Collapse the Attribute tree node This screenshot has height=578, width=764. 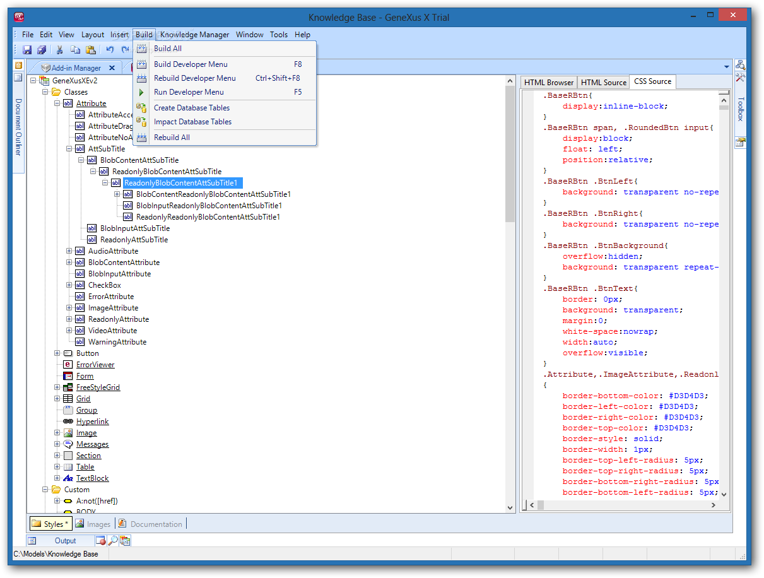pos(57,103)
